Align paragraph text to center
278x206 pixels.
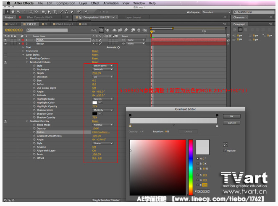pos(240,30)
